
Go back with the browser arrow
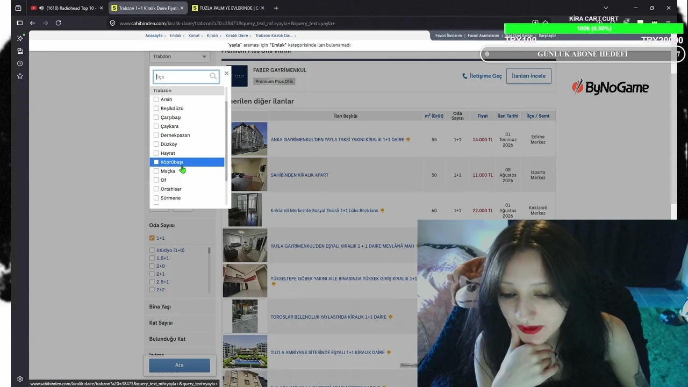(x=33, y=23)
